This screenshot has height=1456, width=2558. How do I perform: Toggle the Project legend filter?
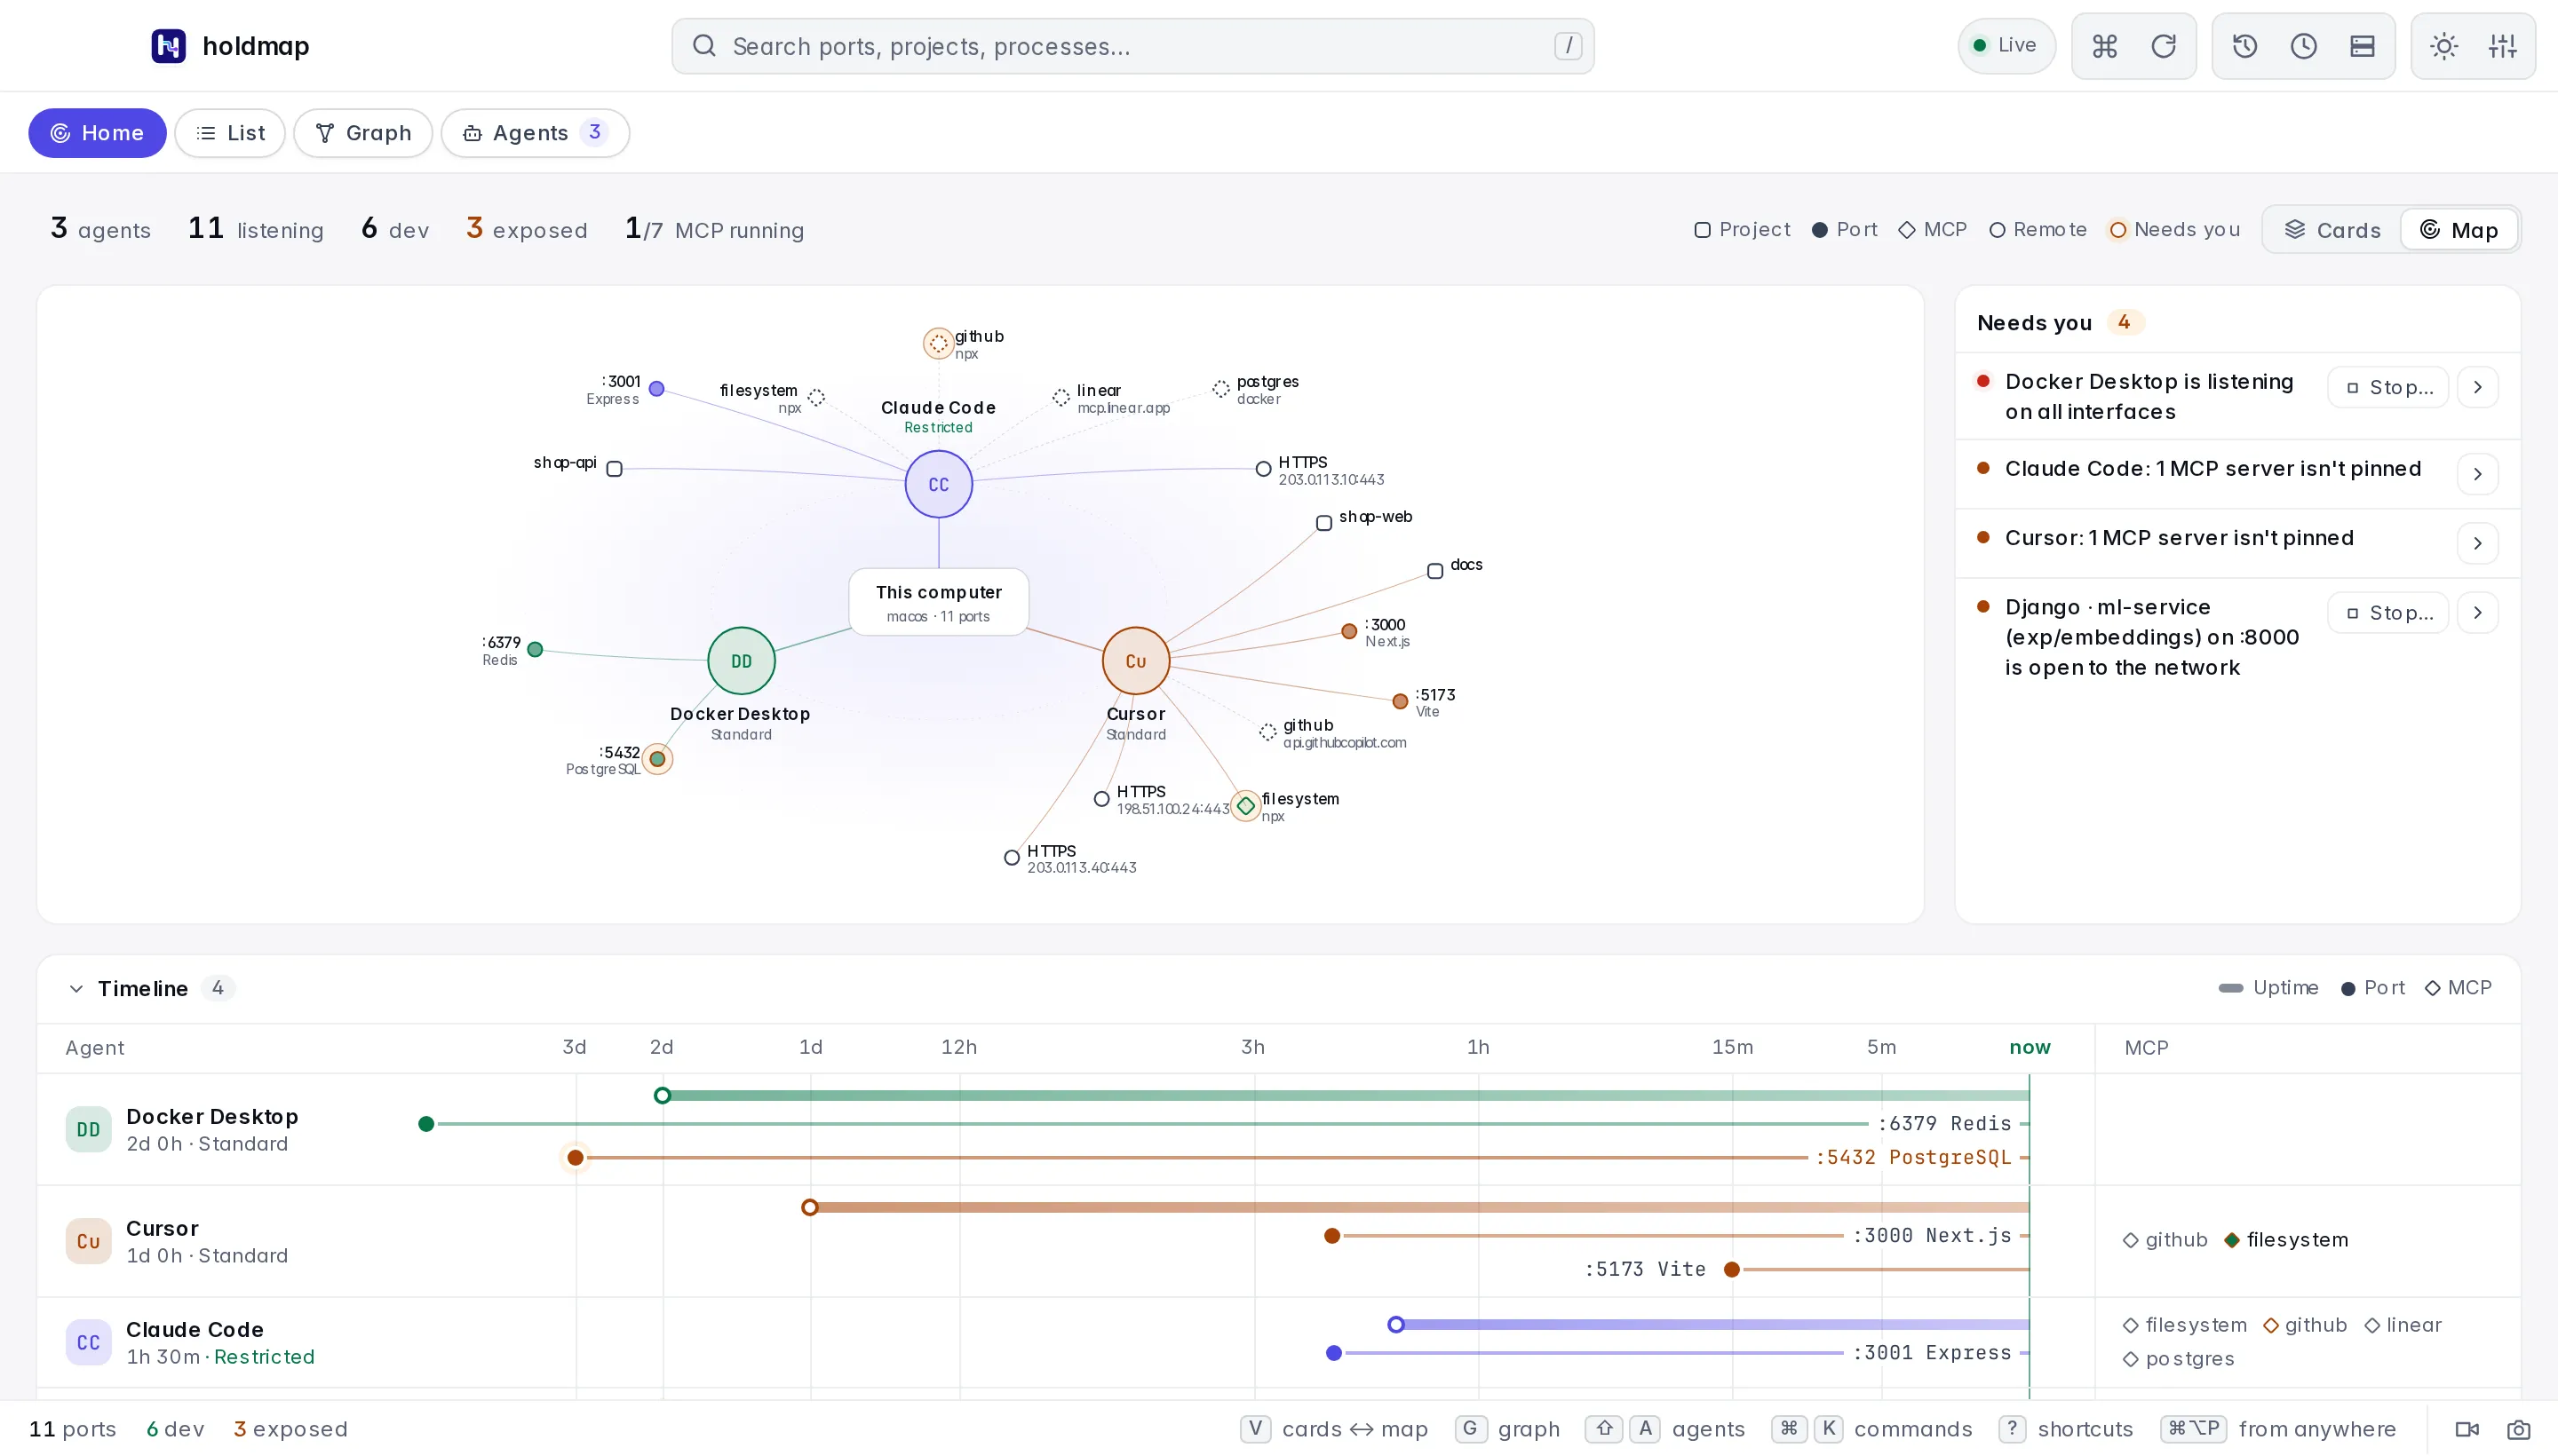click(x=1742, y=230)
